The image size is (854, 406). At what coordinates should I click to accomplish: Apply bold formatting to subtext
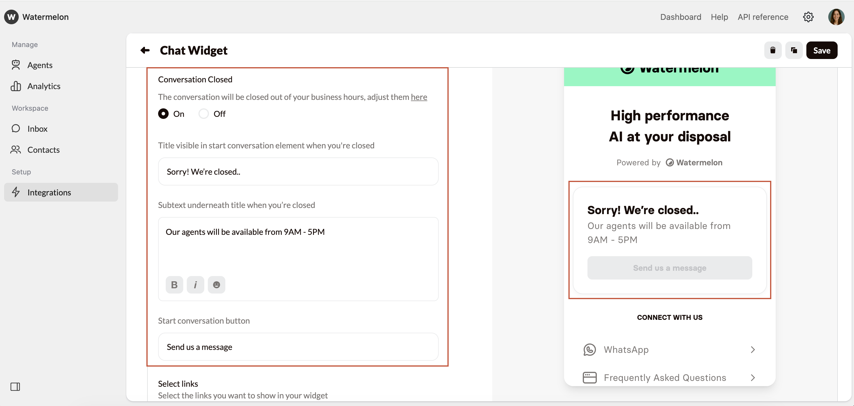coord(174,284)
